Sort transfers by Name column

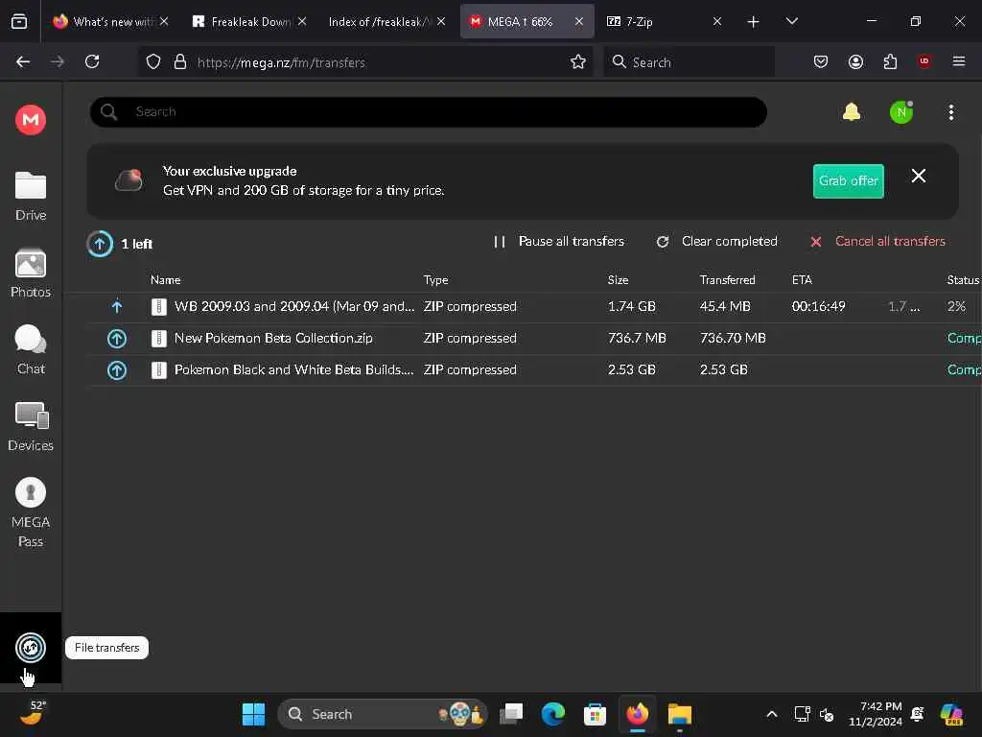[165, 280]
